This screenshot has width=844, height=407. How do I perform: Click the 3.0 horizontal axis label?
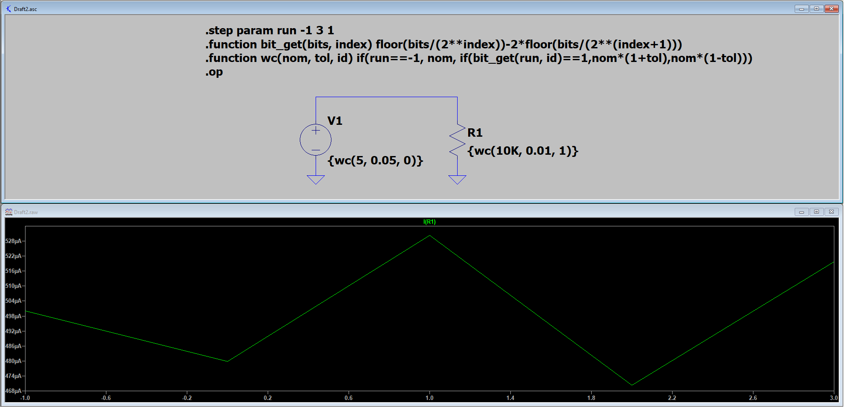[834, 398]
